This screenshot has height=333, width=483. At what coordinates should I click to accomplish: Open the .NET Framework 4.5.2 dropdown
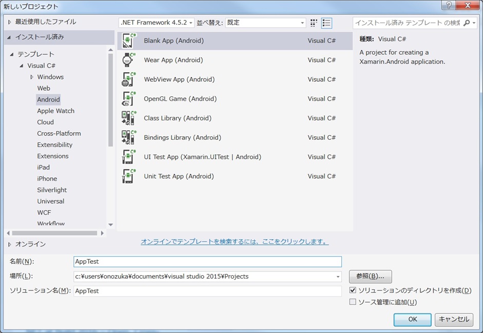(157, 23)
